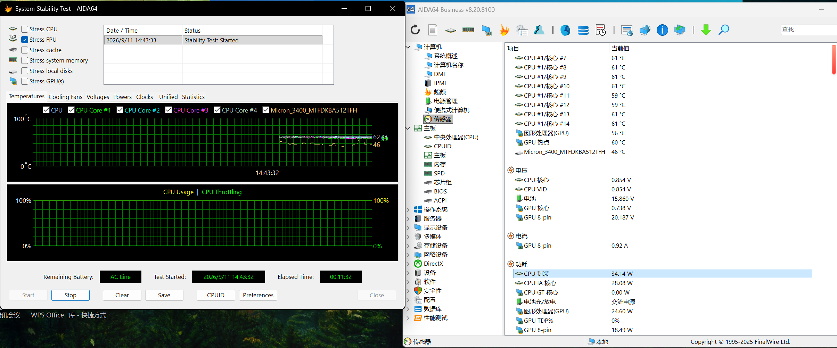Click the audit report clock toolbar icon
This screenshot has width=837, height=348.
(600, 30)
